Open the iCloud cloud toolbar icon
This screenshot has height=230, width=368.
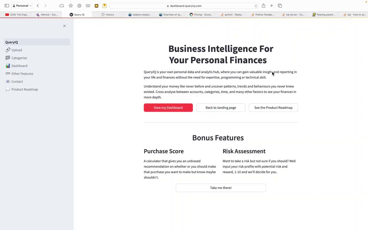click(62, 6)
